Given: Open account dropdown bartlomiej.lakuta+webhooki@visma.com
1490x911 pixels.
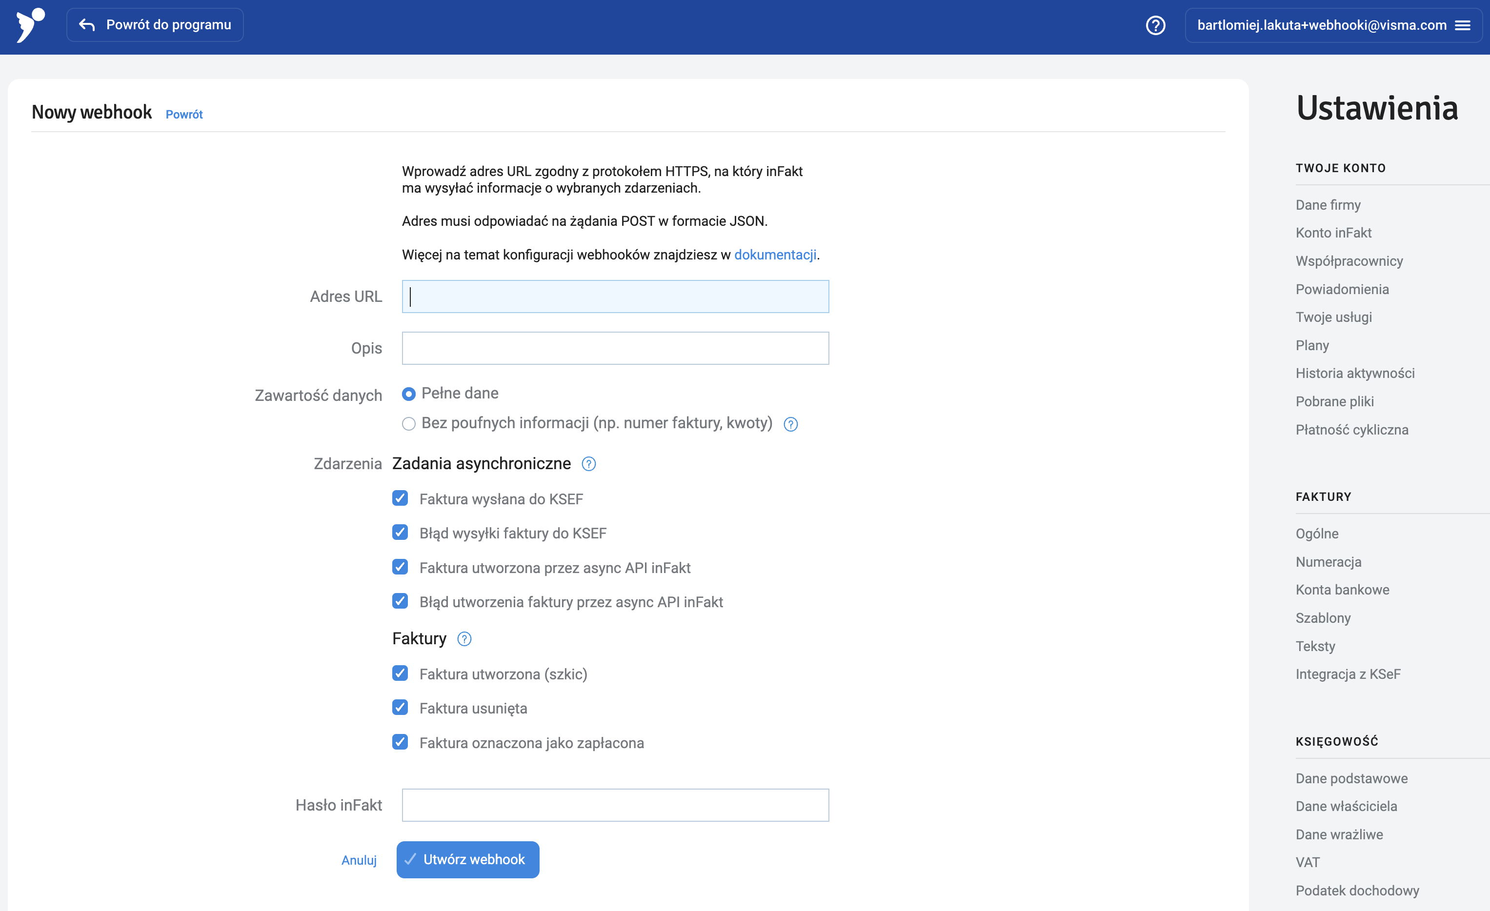Looking at the screenshot, I should click(1333, 25).
